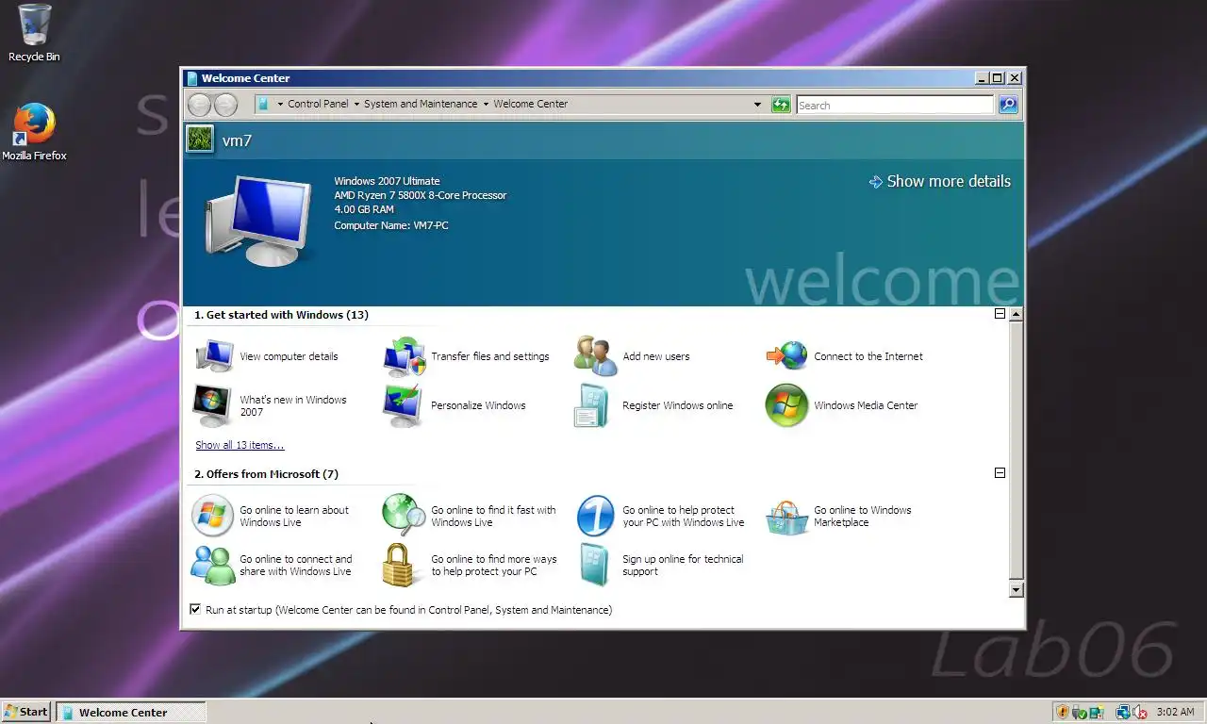Click the search magnifier button
1207x724 pixels.
[x=1008, y=105]
